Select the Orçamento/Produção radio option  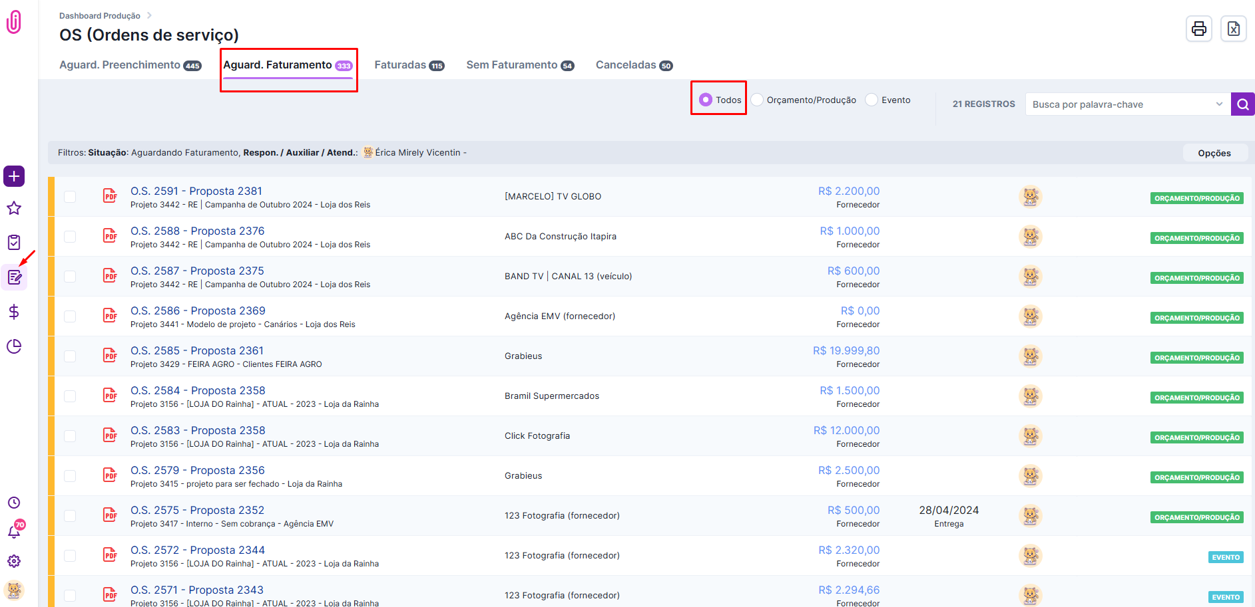[757, 100]
